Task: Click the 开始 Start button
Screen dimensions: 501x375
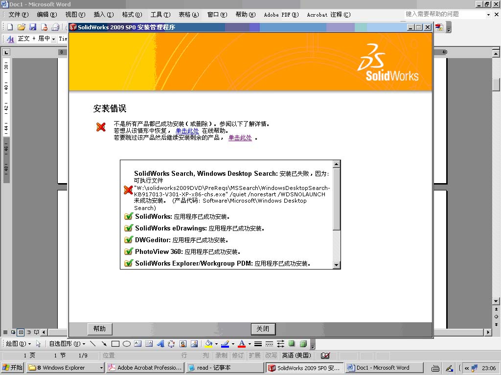Action: tap(13, 368)
